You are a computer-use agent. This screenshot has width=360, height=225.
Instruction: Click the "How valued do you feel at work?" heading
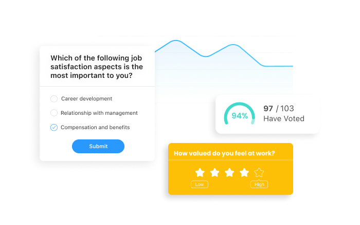coord(224,153)
